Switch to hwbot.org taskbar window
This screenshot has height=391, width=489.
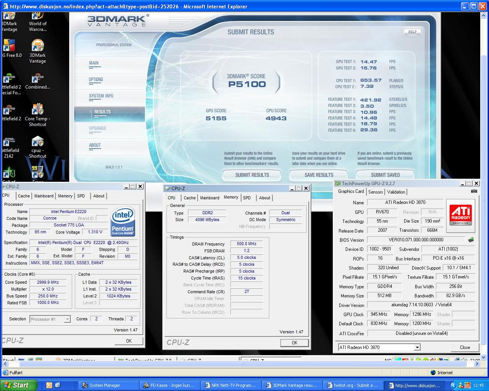tap(353, 385)
